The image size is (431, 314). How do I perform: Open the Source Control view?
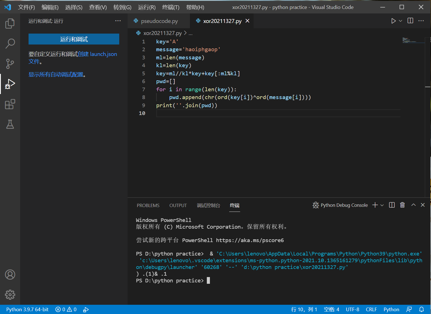coord(10,64)
